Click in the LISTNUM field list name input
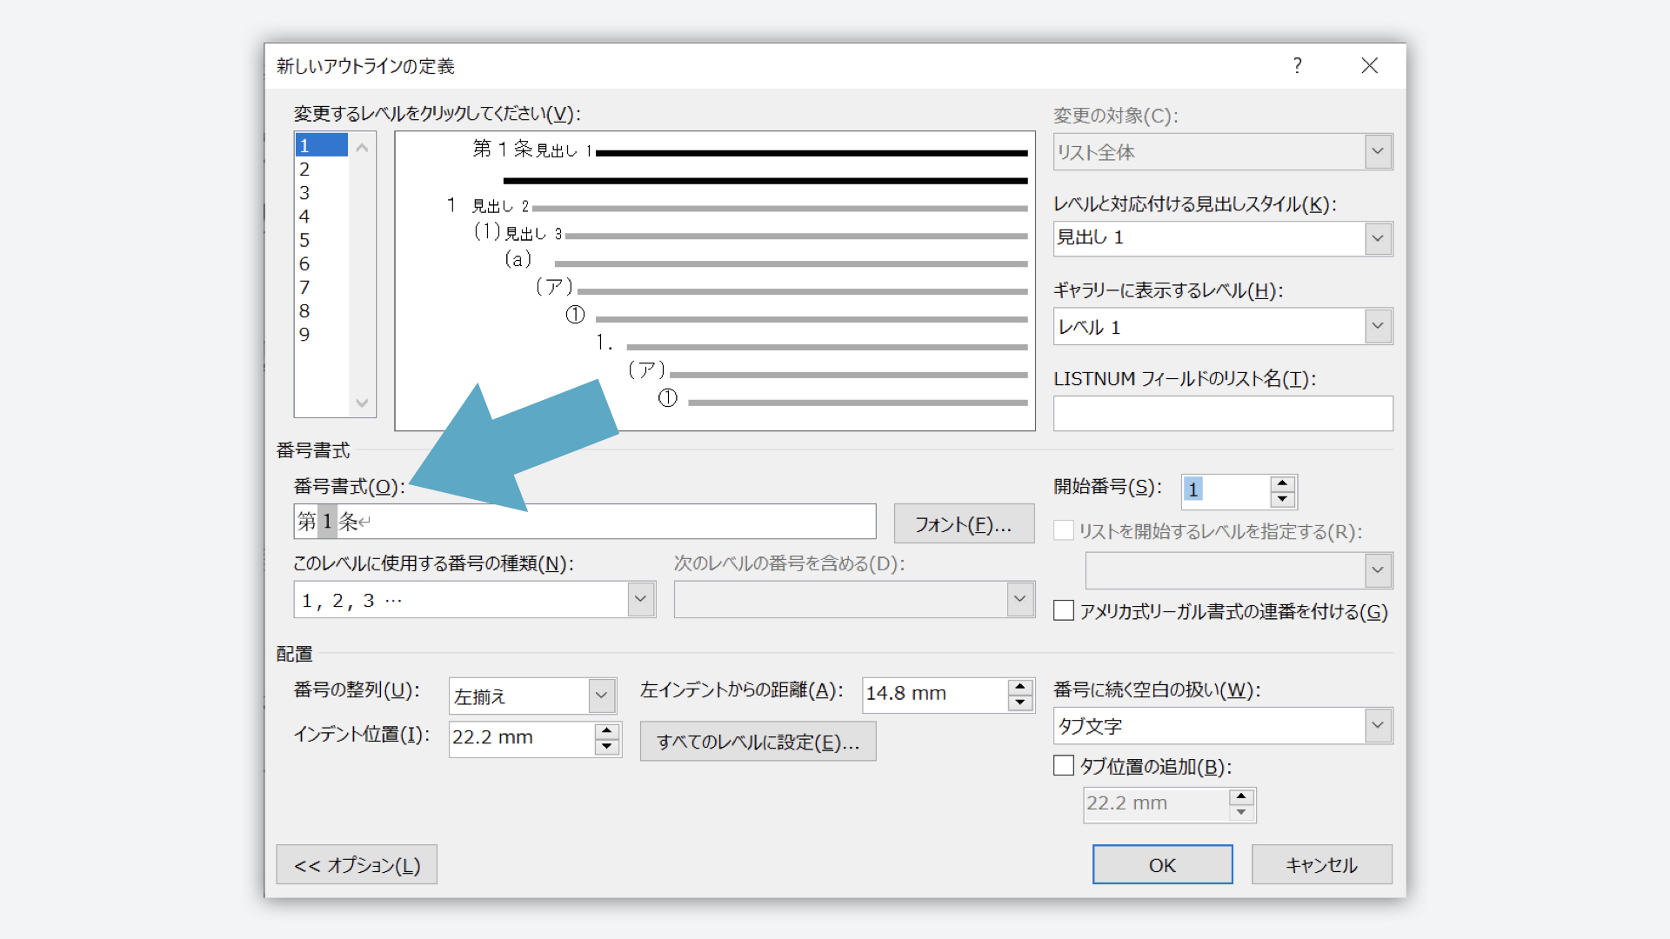1670x939 pixels. coord(1222,414)
